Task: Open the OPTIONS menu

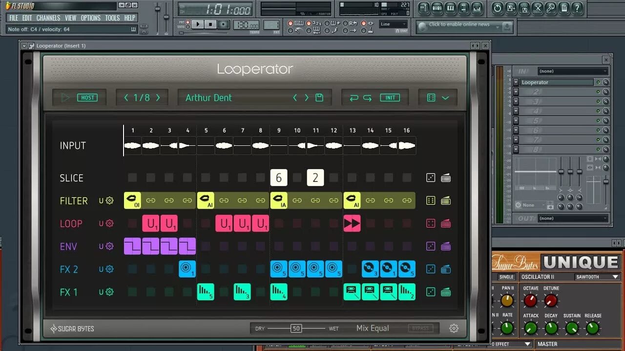Action: tap(90, 18)
